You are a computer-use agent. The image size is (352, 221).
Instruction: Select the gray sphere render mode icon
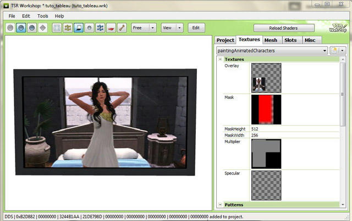pyautogui.click(x=10, y=28)
